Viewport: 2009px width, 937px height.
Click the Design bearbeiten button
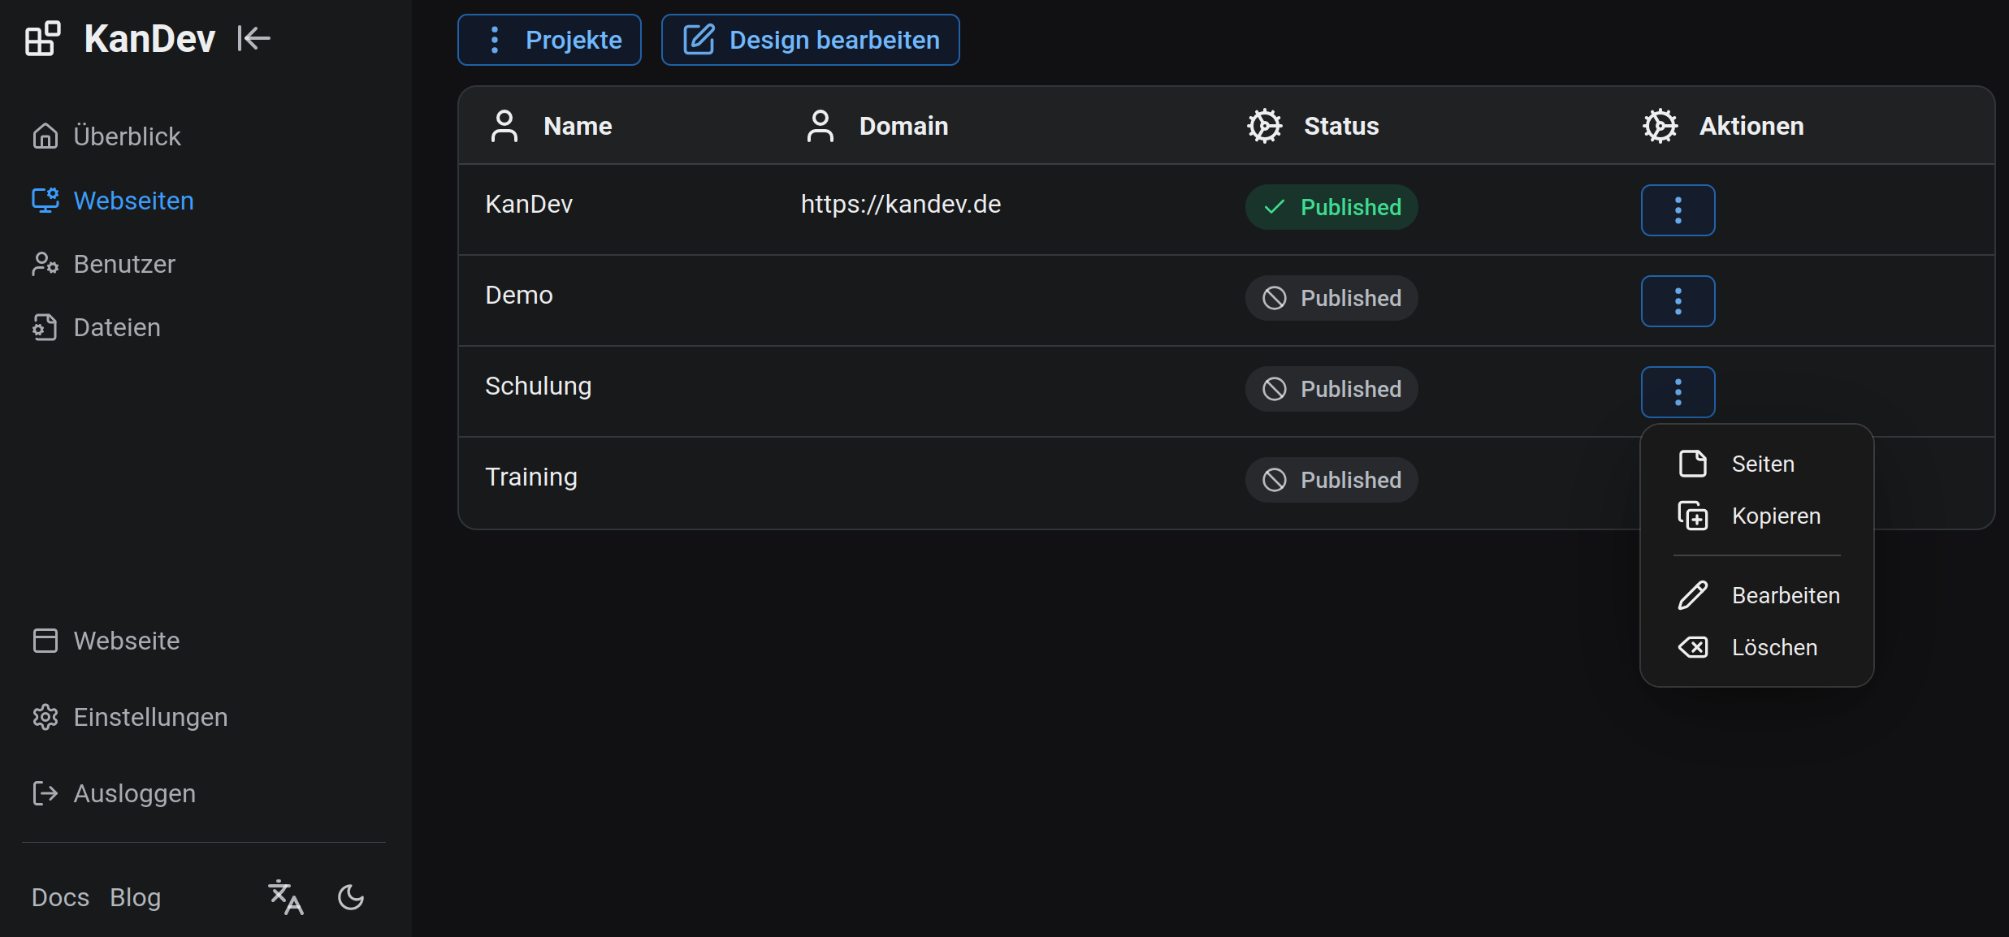[810, 40]
